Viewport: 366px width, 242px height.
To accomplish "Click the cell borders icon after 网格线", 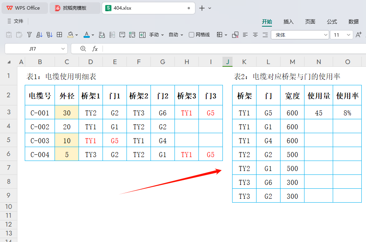I will click(x=219, y=35).
